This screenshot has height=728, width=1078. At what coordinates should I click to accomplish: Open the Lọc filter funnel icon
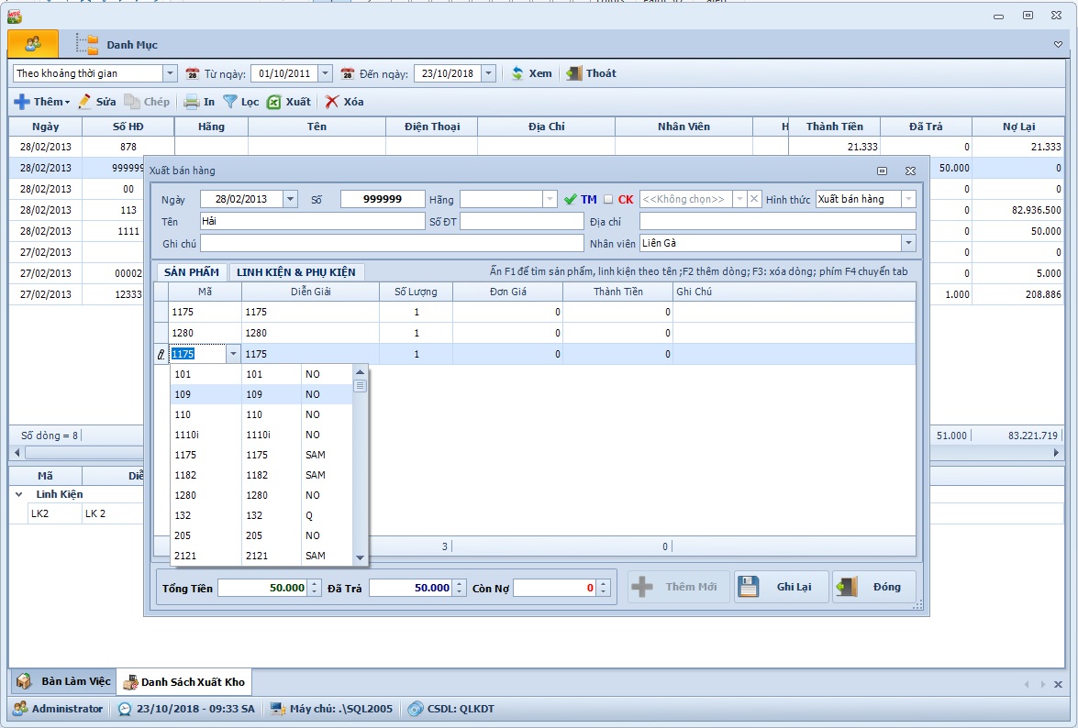coord(230,102)
